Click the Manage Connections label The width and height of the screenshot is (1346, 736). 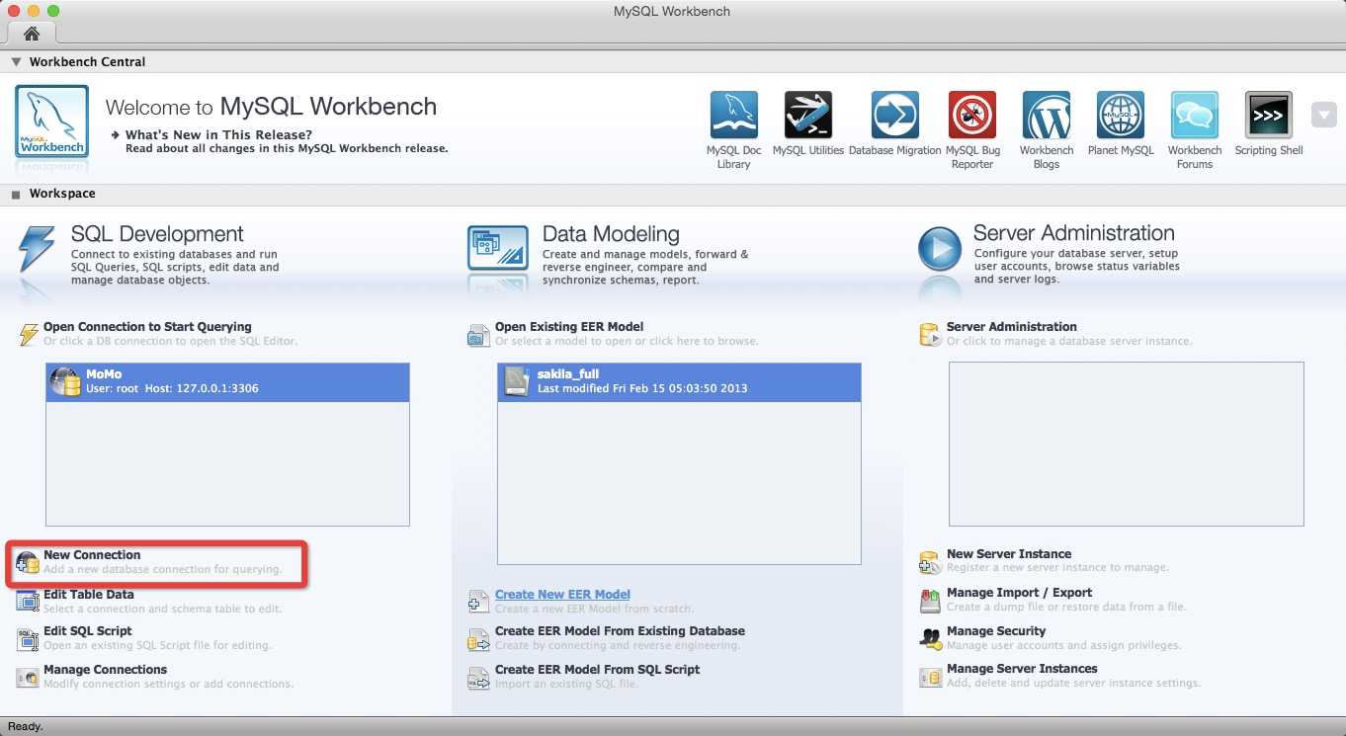tap(106, 670)
